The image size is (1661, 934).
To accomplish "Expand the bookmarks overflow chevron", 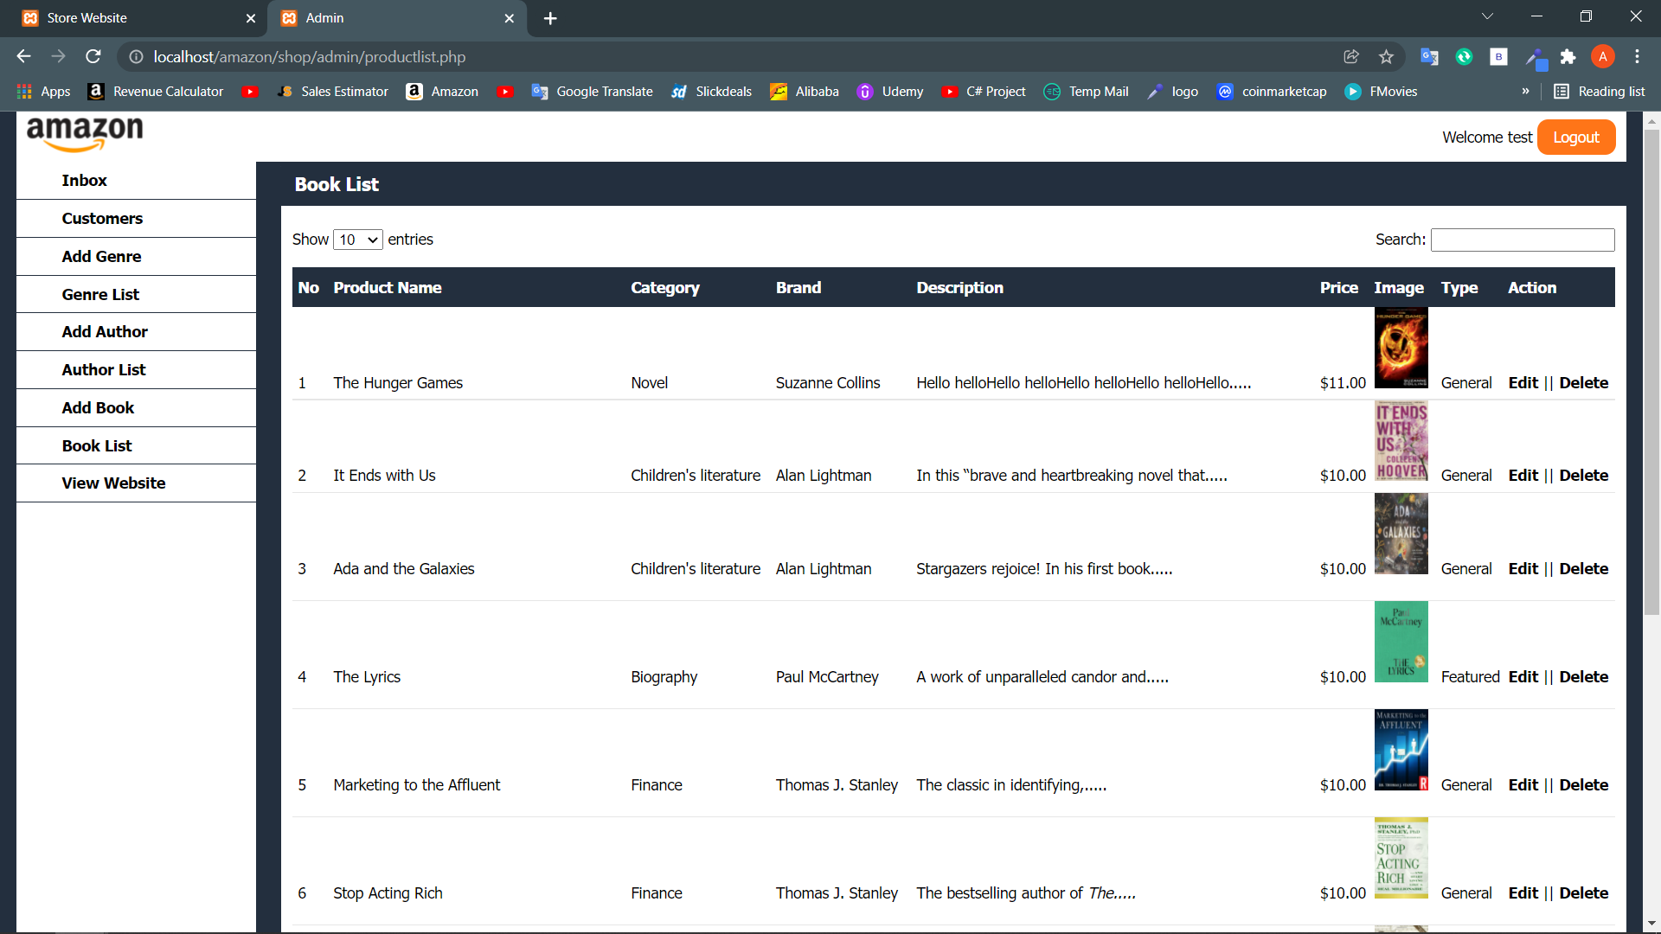I will [1527, 92].
